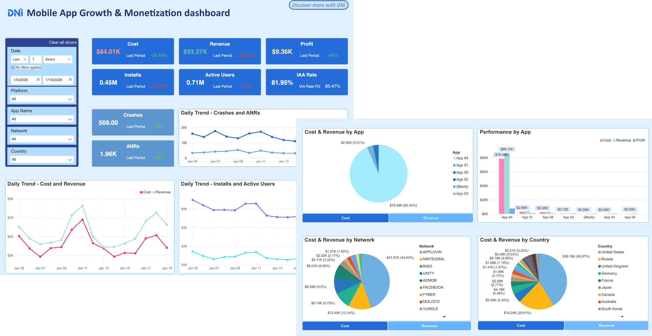Open the start date calendar picker icon
The height and width of the screenshot is (336, 652).
click(x=38, y=80)
